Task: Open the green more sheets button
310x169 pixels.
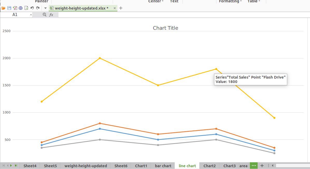Action: click(254, 166)
